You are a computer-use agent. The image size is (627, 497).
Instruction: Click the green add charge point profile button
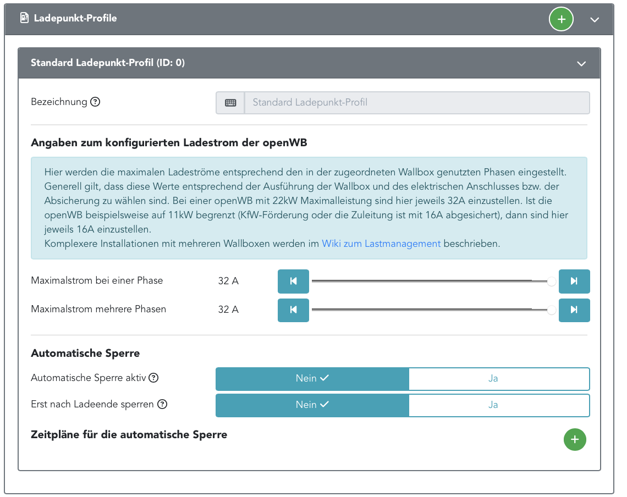561,19
